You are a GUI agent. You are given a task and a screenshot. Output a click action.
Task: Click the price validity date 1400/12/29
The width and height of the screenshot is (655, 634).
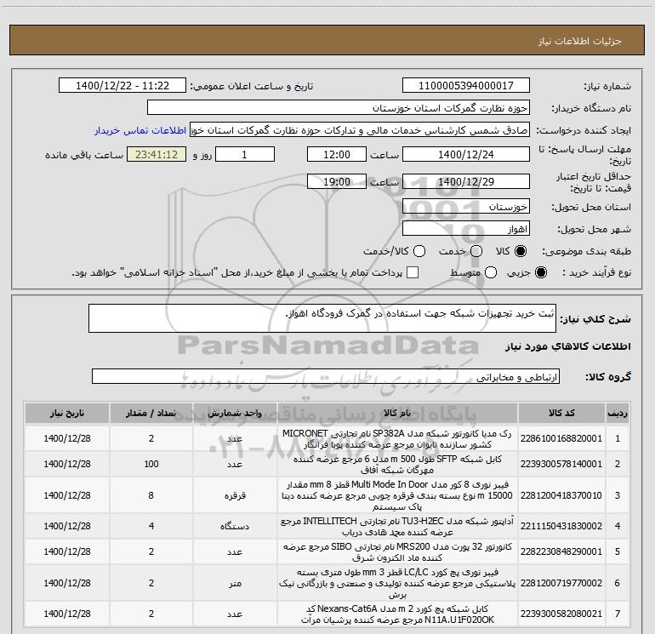click(x=466, y=181)
